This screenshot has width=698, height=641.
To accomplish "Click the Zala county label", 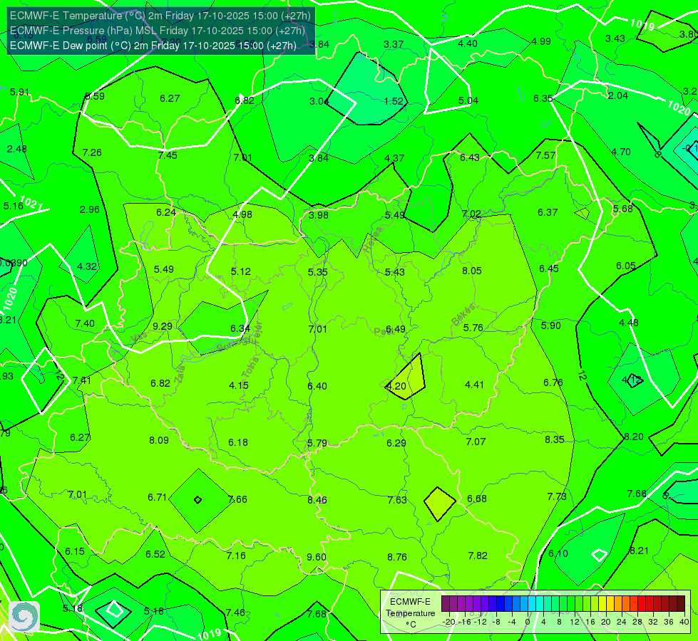I will (x=180, y=374).
